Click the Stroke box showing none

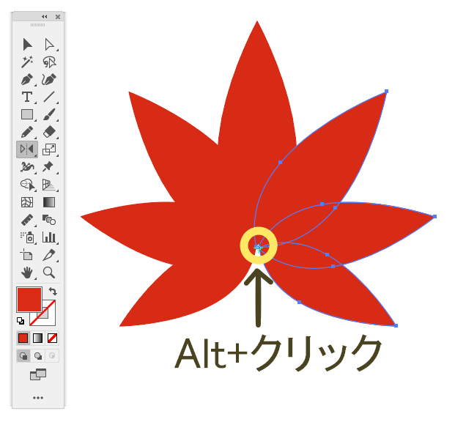pos(48,319)
